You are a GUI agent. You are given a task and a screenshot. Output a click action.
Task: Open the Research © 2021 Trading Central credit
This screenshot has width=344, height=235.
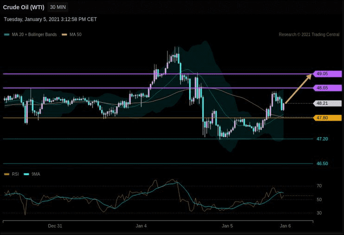coord(309,34)
